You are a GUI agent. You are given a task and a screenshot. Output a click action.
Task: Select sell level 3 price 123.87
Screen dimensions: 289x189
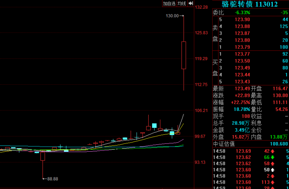click(x=242, y=33)
